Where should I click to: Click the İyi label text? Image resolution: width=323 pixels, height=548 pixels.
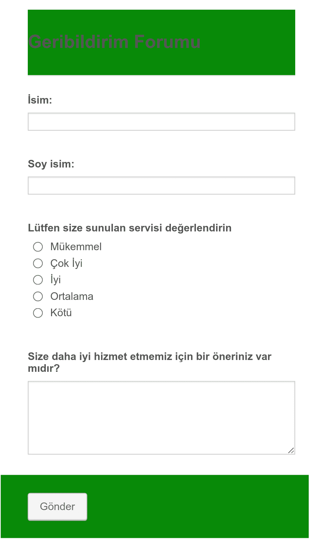coord(56,279)
